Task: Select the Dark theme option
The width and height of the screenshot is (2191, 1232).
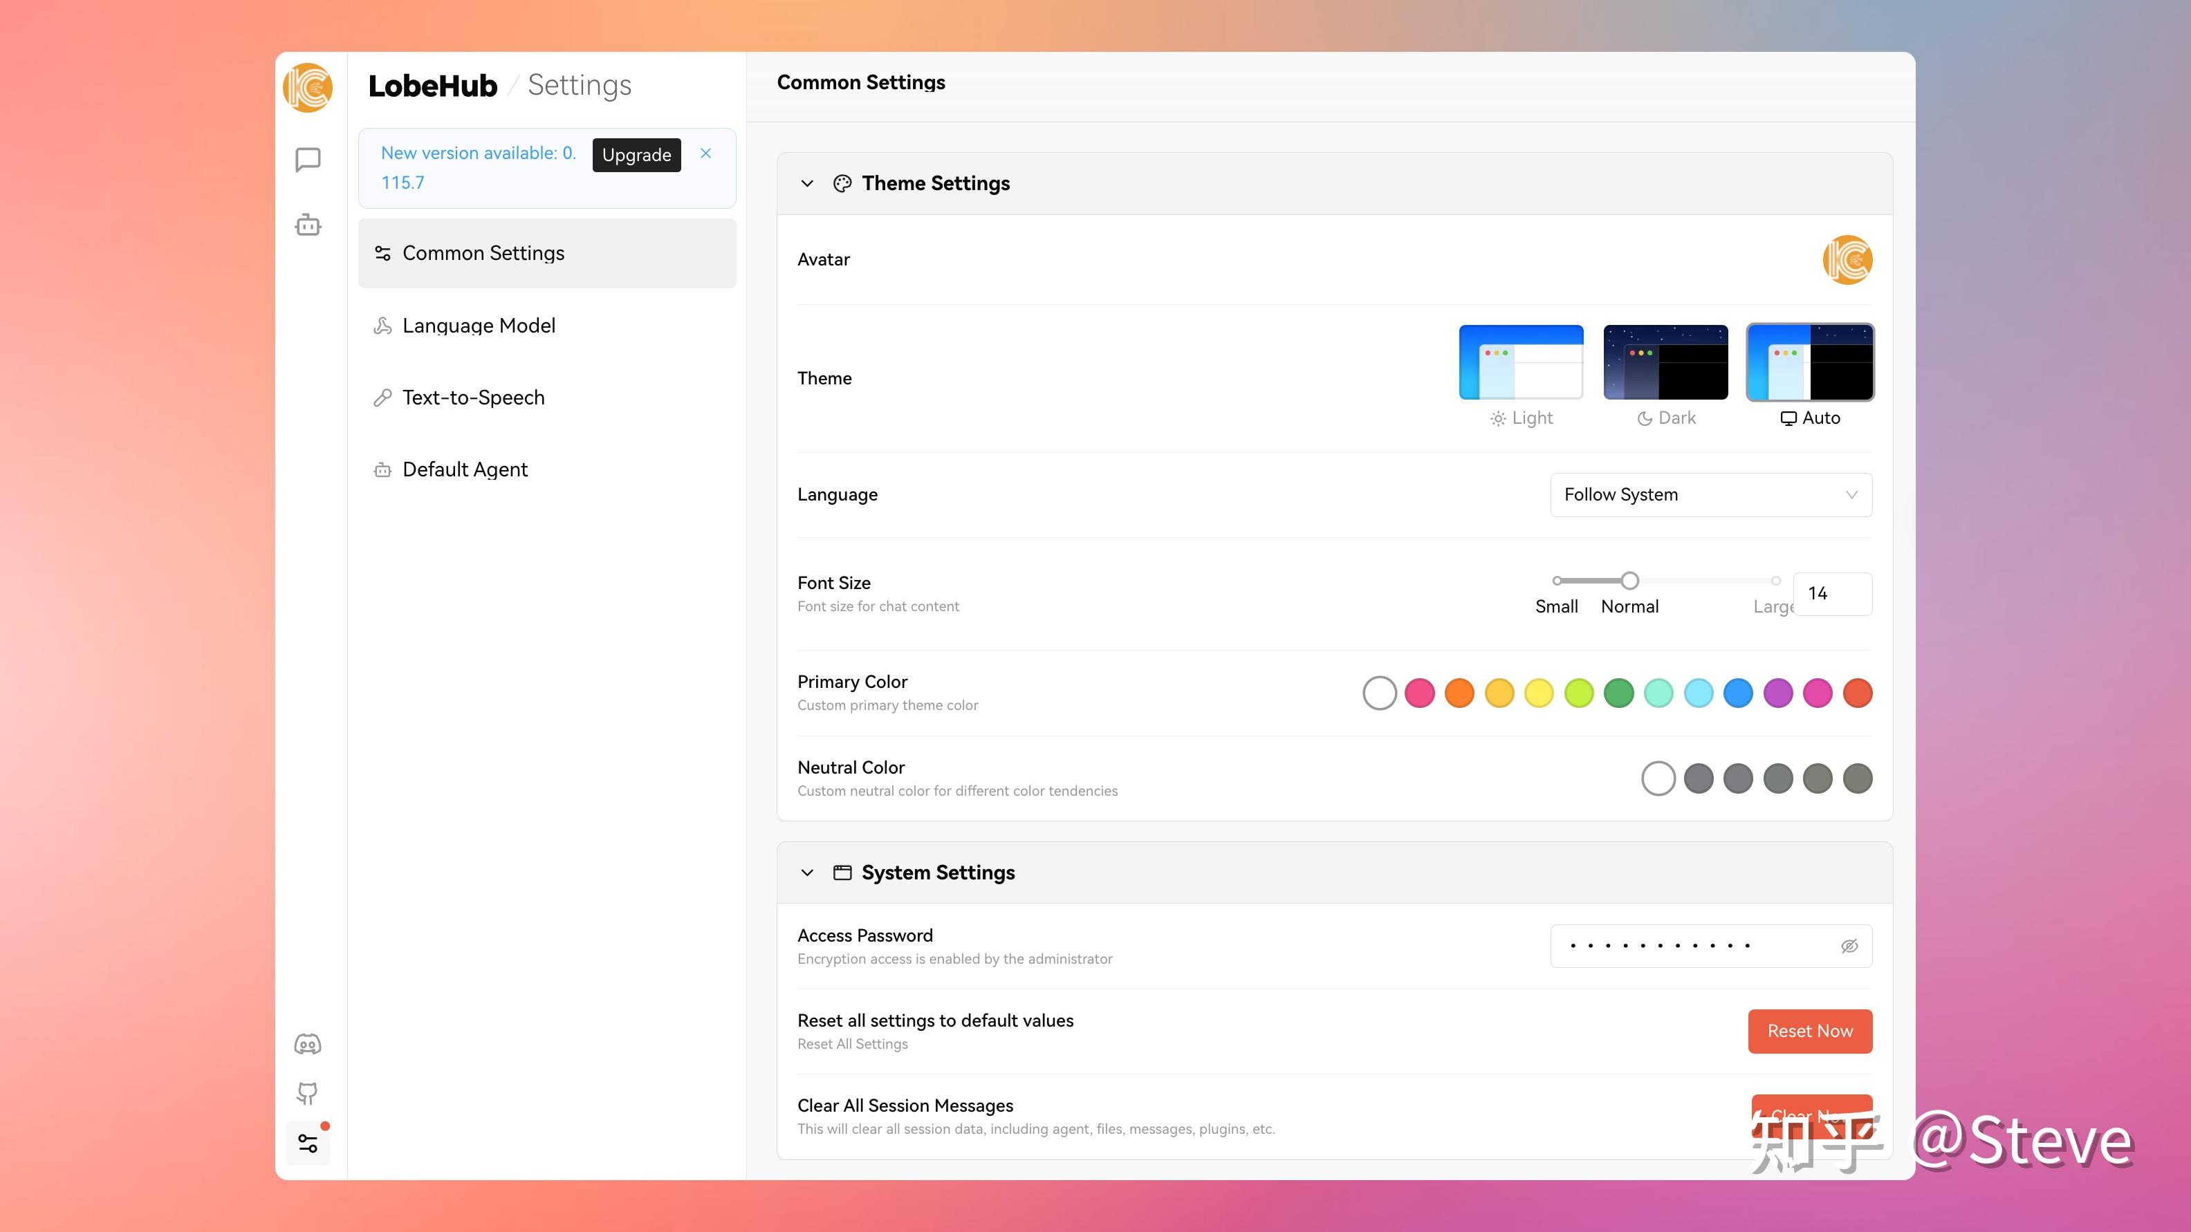Action: tap(1665, 363)
